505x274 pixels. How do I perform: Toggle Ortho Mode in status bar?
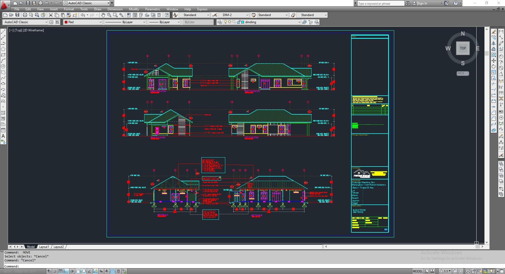[66, 271]
